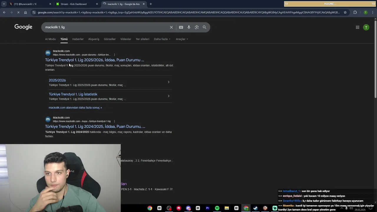Screen dimensions: 377x212
Task: Open the 2025/2026 sitelink
Action: (x=57, y=80)
